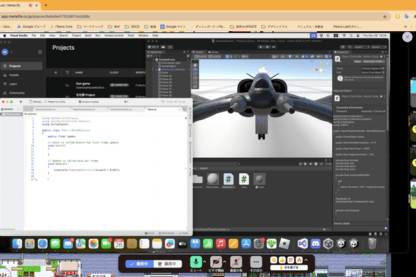The width and height of the screenshot is (416, 277).
Task: Expand the Chernovan_Nemesis hierarchy item
Action: point(156,69)
